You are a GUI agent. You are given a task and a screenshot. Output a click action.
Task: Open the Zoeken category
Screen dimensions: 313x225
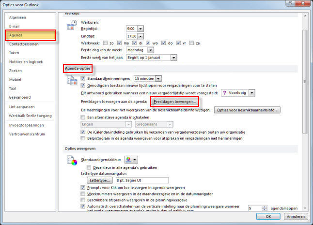click(x=16, y=71)
